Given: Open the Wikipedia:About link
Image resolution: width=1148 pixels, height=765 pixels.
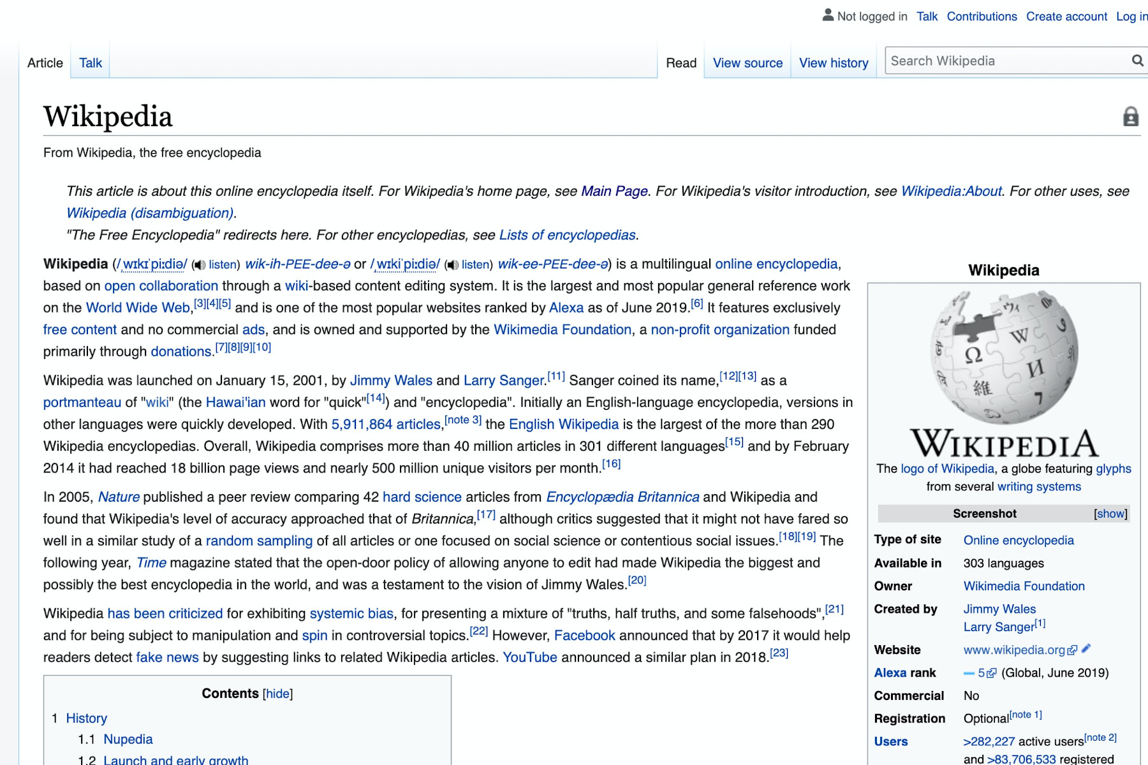Looking at the screenshot, I should 951,191.
